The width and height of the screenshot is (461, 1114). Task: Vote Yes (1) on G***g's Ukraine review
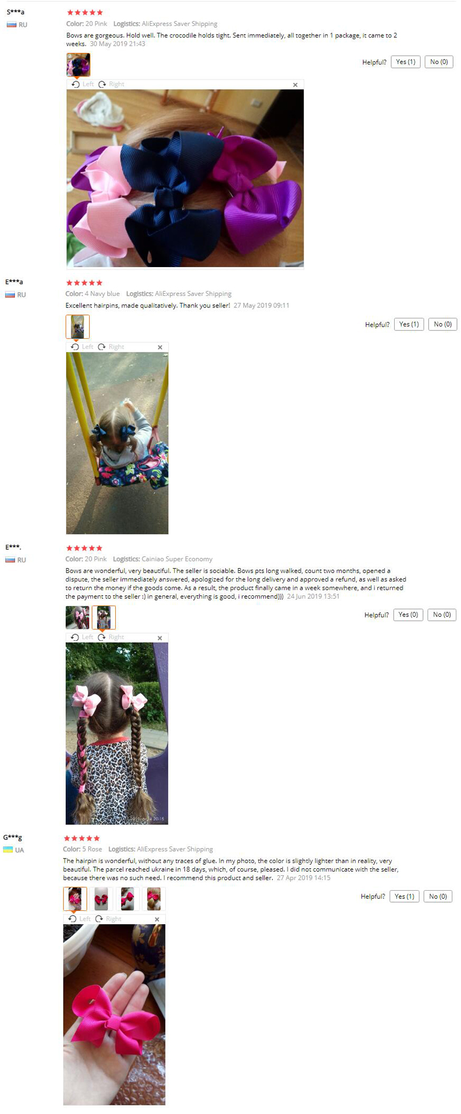pos(405,896)
